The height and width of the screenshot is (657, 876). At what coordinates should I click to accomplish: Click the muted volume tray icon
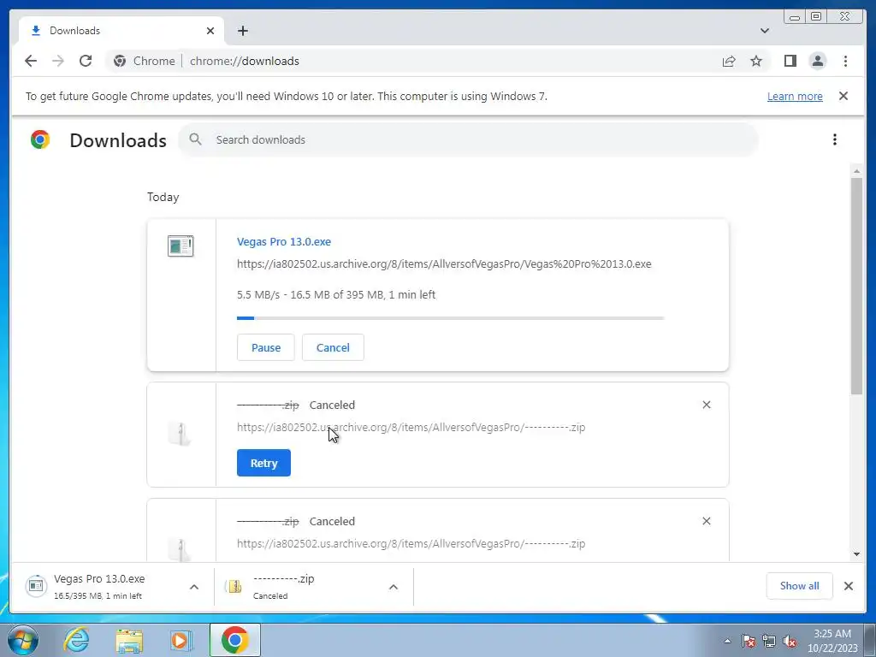tap(790, 641)
